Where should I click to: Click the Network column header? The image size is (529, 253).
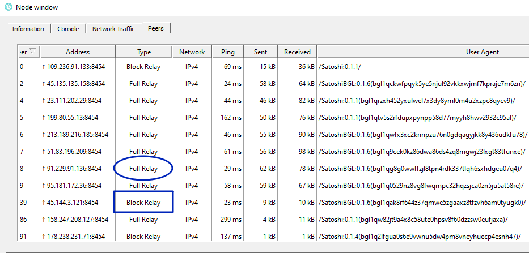[x=192, y=52]
